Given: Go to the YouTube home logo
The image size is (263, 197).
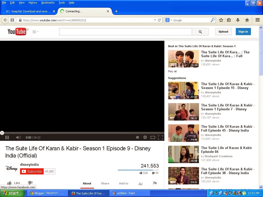Looking at the screenshot, I should pos(17,32).
